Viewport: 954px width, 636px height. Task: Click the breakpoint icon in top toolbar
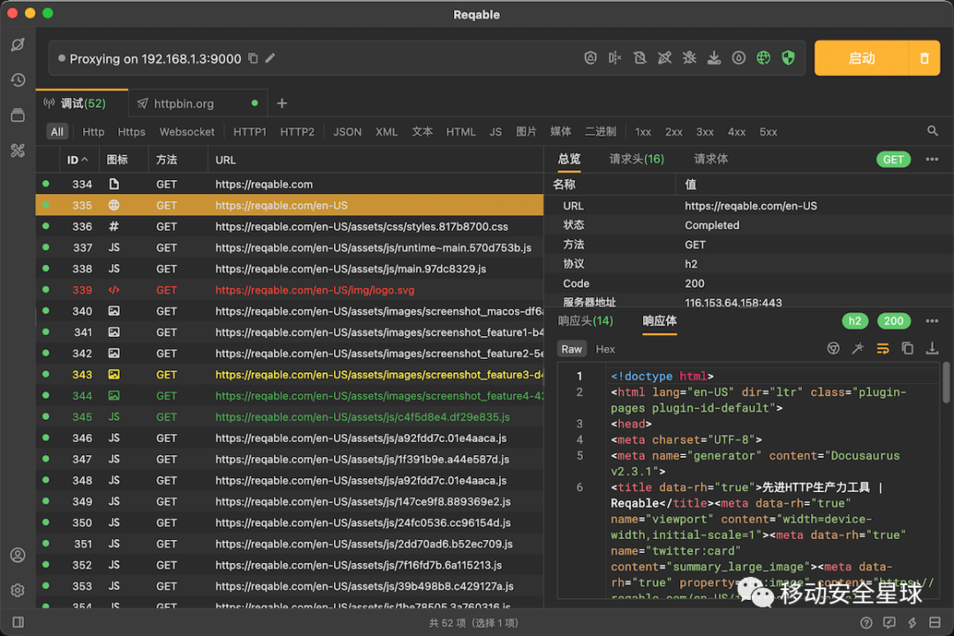tap(615, 57)
